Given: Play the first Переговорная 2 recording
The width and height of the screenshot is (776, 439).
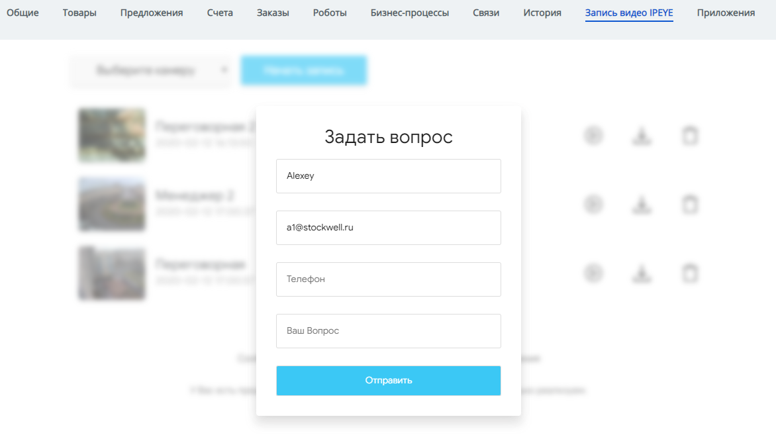Looking at the screenshot, I should click(593, 136).
